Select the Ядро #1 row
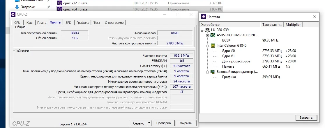 click(x=228, y=56)
